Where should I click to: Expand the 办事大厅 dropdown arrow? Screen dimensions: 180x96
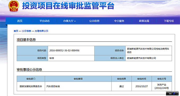point(75,21)
